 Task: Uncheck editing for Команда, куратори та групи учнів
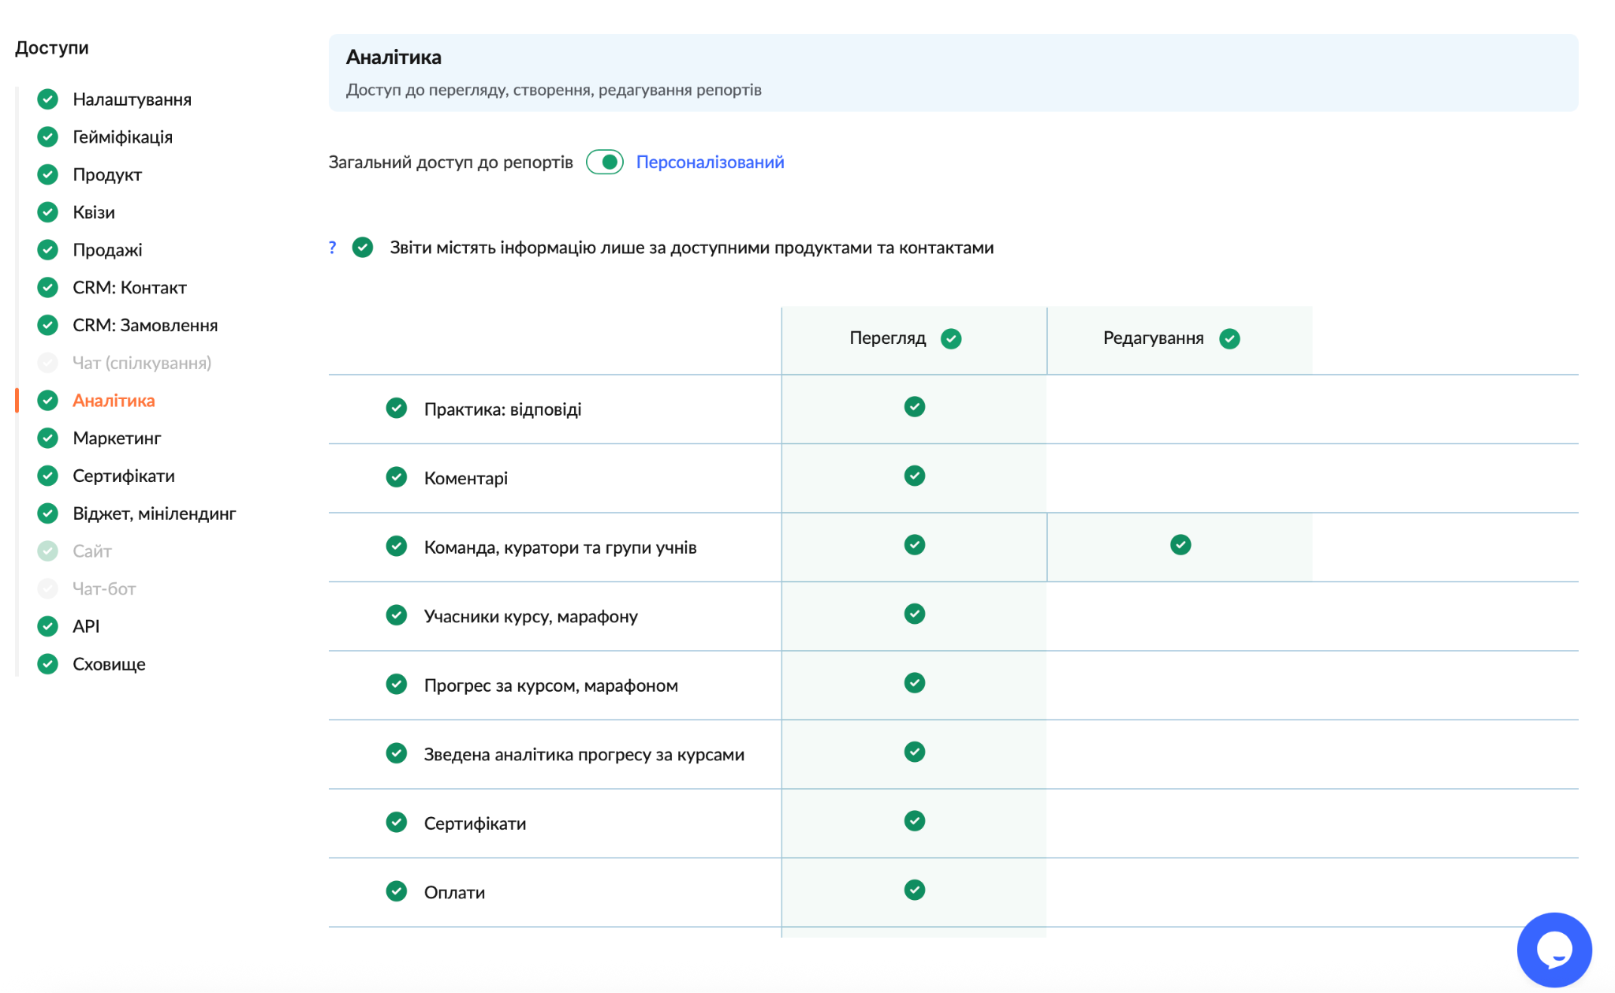coord(1180,545)
